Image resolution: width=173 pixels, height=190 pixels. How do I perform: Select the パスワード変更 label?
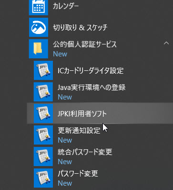[x=78, y=174]
